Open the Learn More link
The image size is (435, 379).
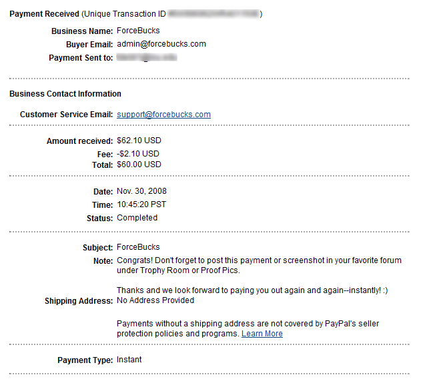point(262,334)
